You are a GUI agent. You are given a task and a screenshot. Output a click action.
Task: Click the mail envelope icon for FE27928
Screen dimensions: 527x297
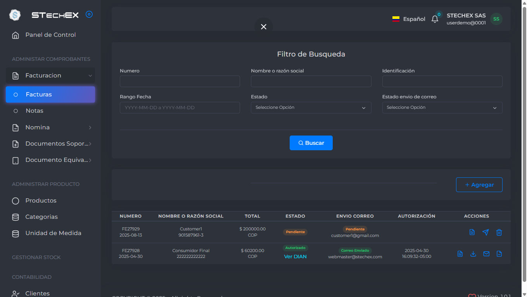click(486, 254)
